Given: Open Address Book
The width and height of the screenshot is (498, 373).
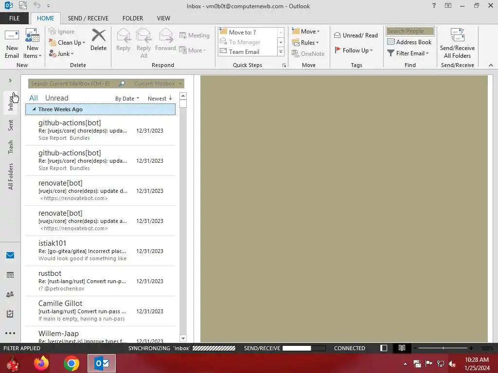Looking at the screenshot, I should (409, 42).
